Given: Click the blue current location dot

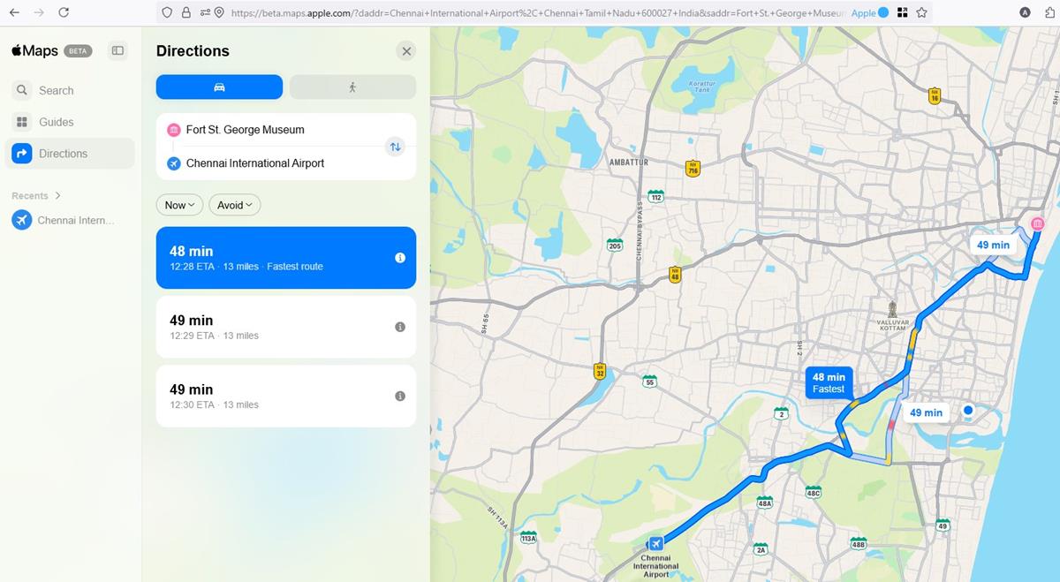Looking at the screenshot, I should point(968,410).
